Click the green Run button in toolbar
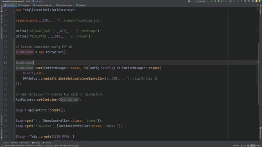This screenshot has width=262, height=147. [212, 1]
